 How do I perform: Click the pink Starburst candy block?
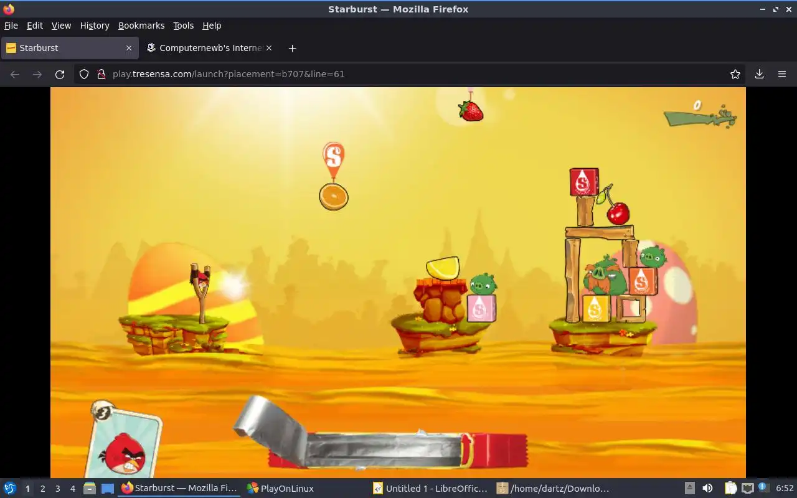[481, 308]
